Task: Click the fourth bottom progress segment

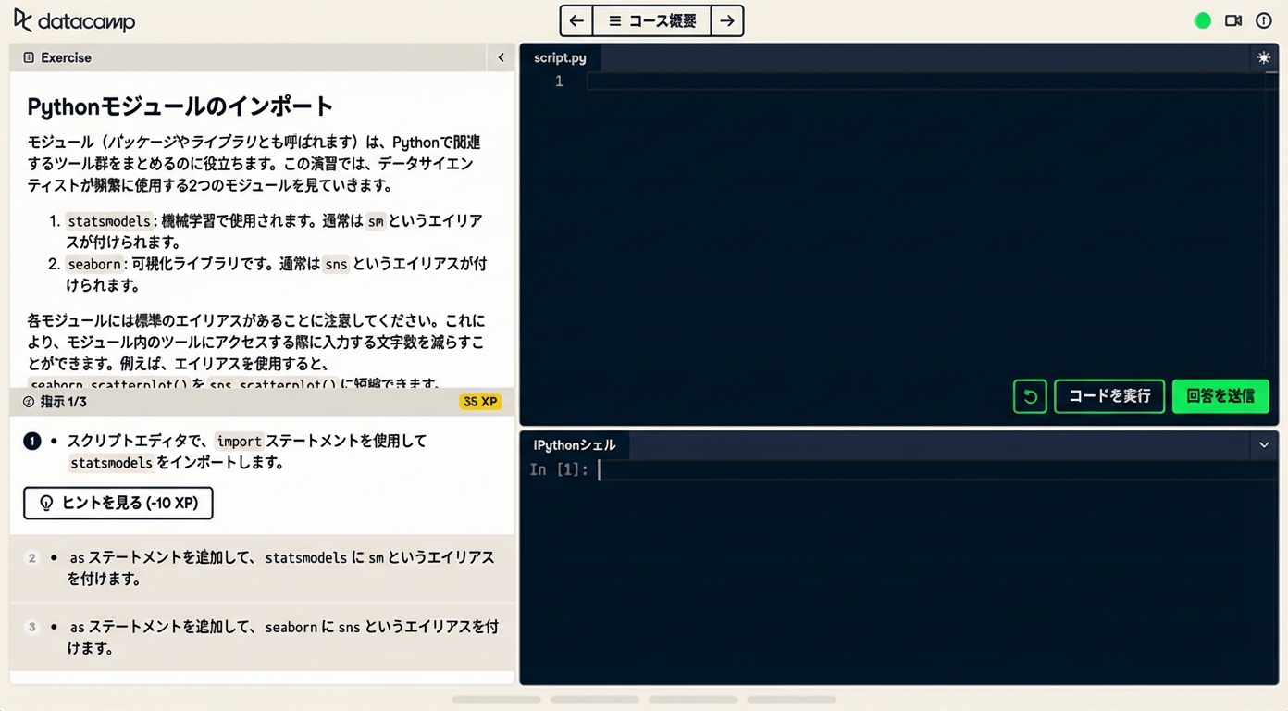Action: tap(791, 699)
